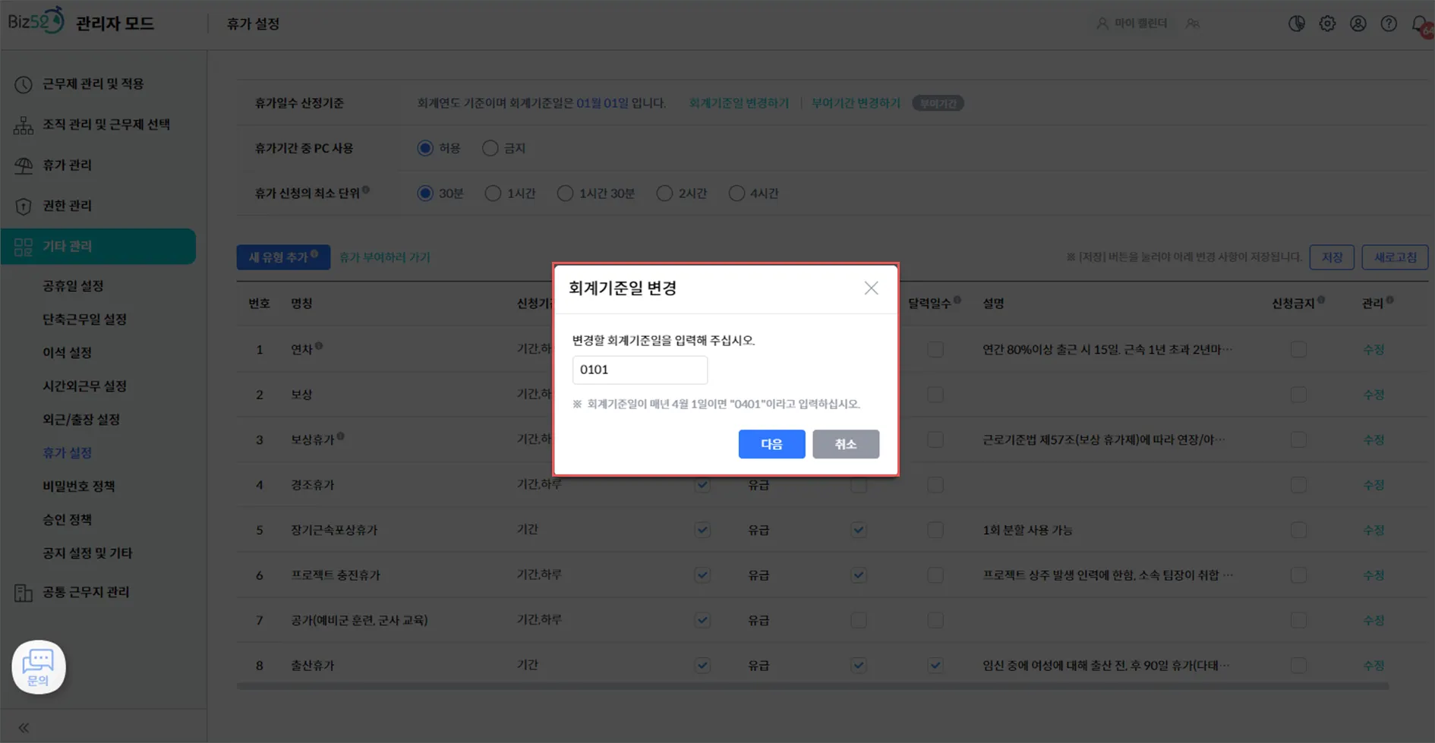Open 시간외근무 설정 submenu
This screenshot has width=1435, height=743.
[x=84, y=386]
